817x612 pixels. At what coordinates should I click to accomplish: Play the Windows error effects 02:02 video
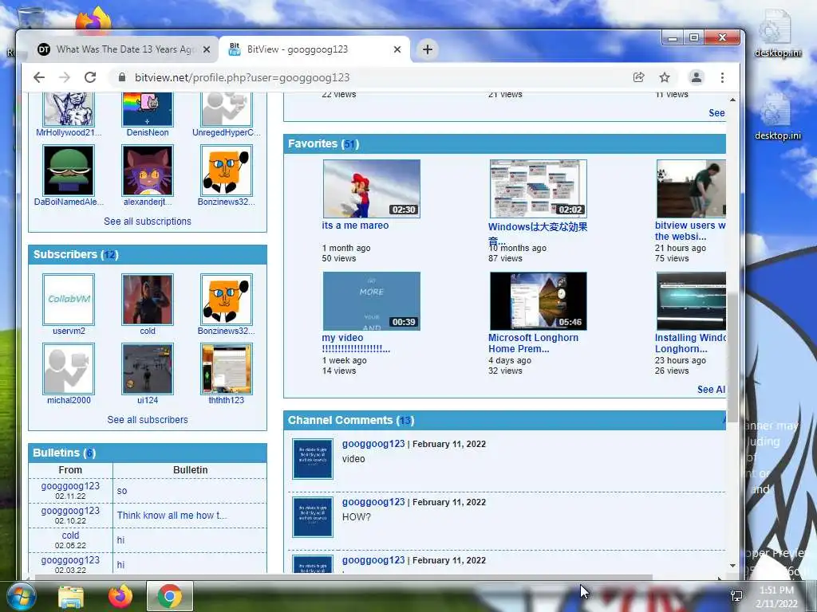point(539,189)
